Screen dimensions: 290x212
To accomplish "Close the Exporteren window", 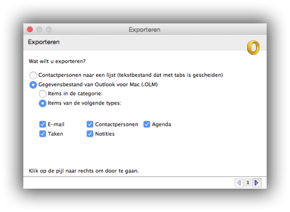I will click(30, 29).
